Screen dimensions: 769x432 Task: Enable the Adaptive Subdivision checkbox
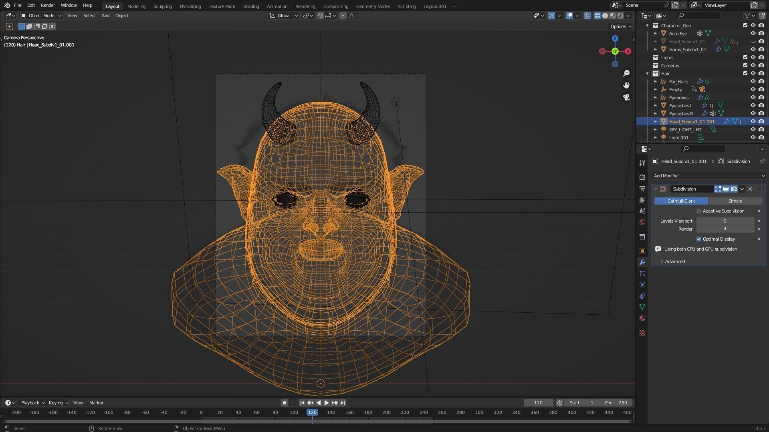point(699,211)
